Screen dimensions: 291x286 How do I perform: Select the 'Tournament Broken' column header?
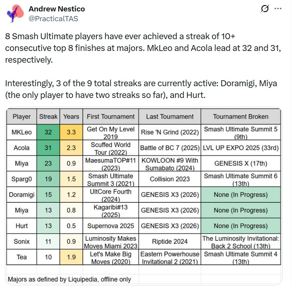point(241,117)
